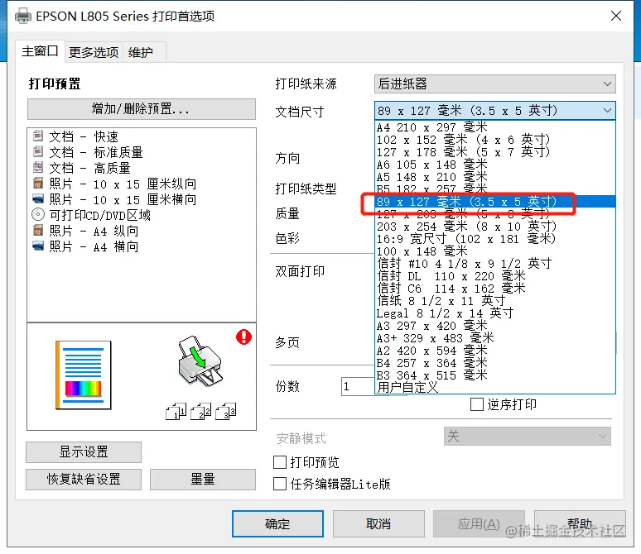Collapse the 文档尺寸 dropdown arrow

click(x=608, y=110)
